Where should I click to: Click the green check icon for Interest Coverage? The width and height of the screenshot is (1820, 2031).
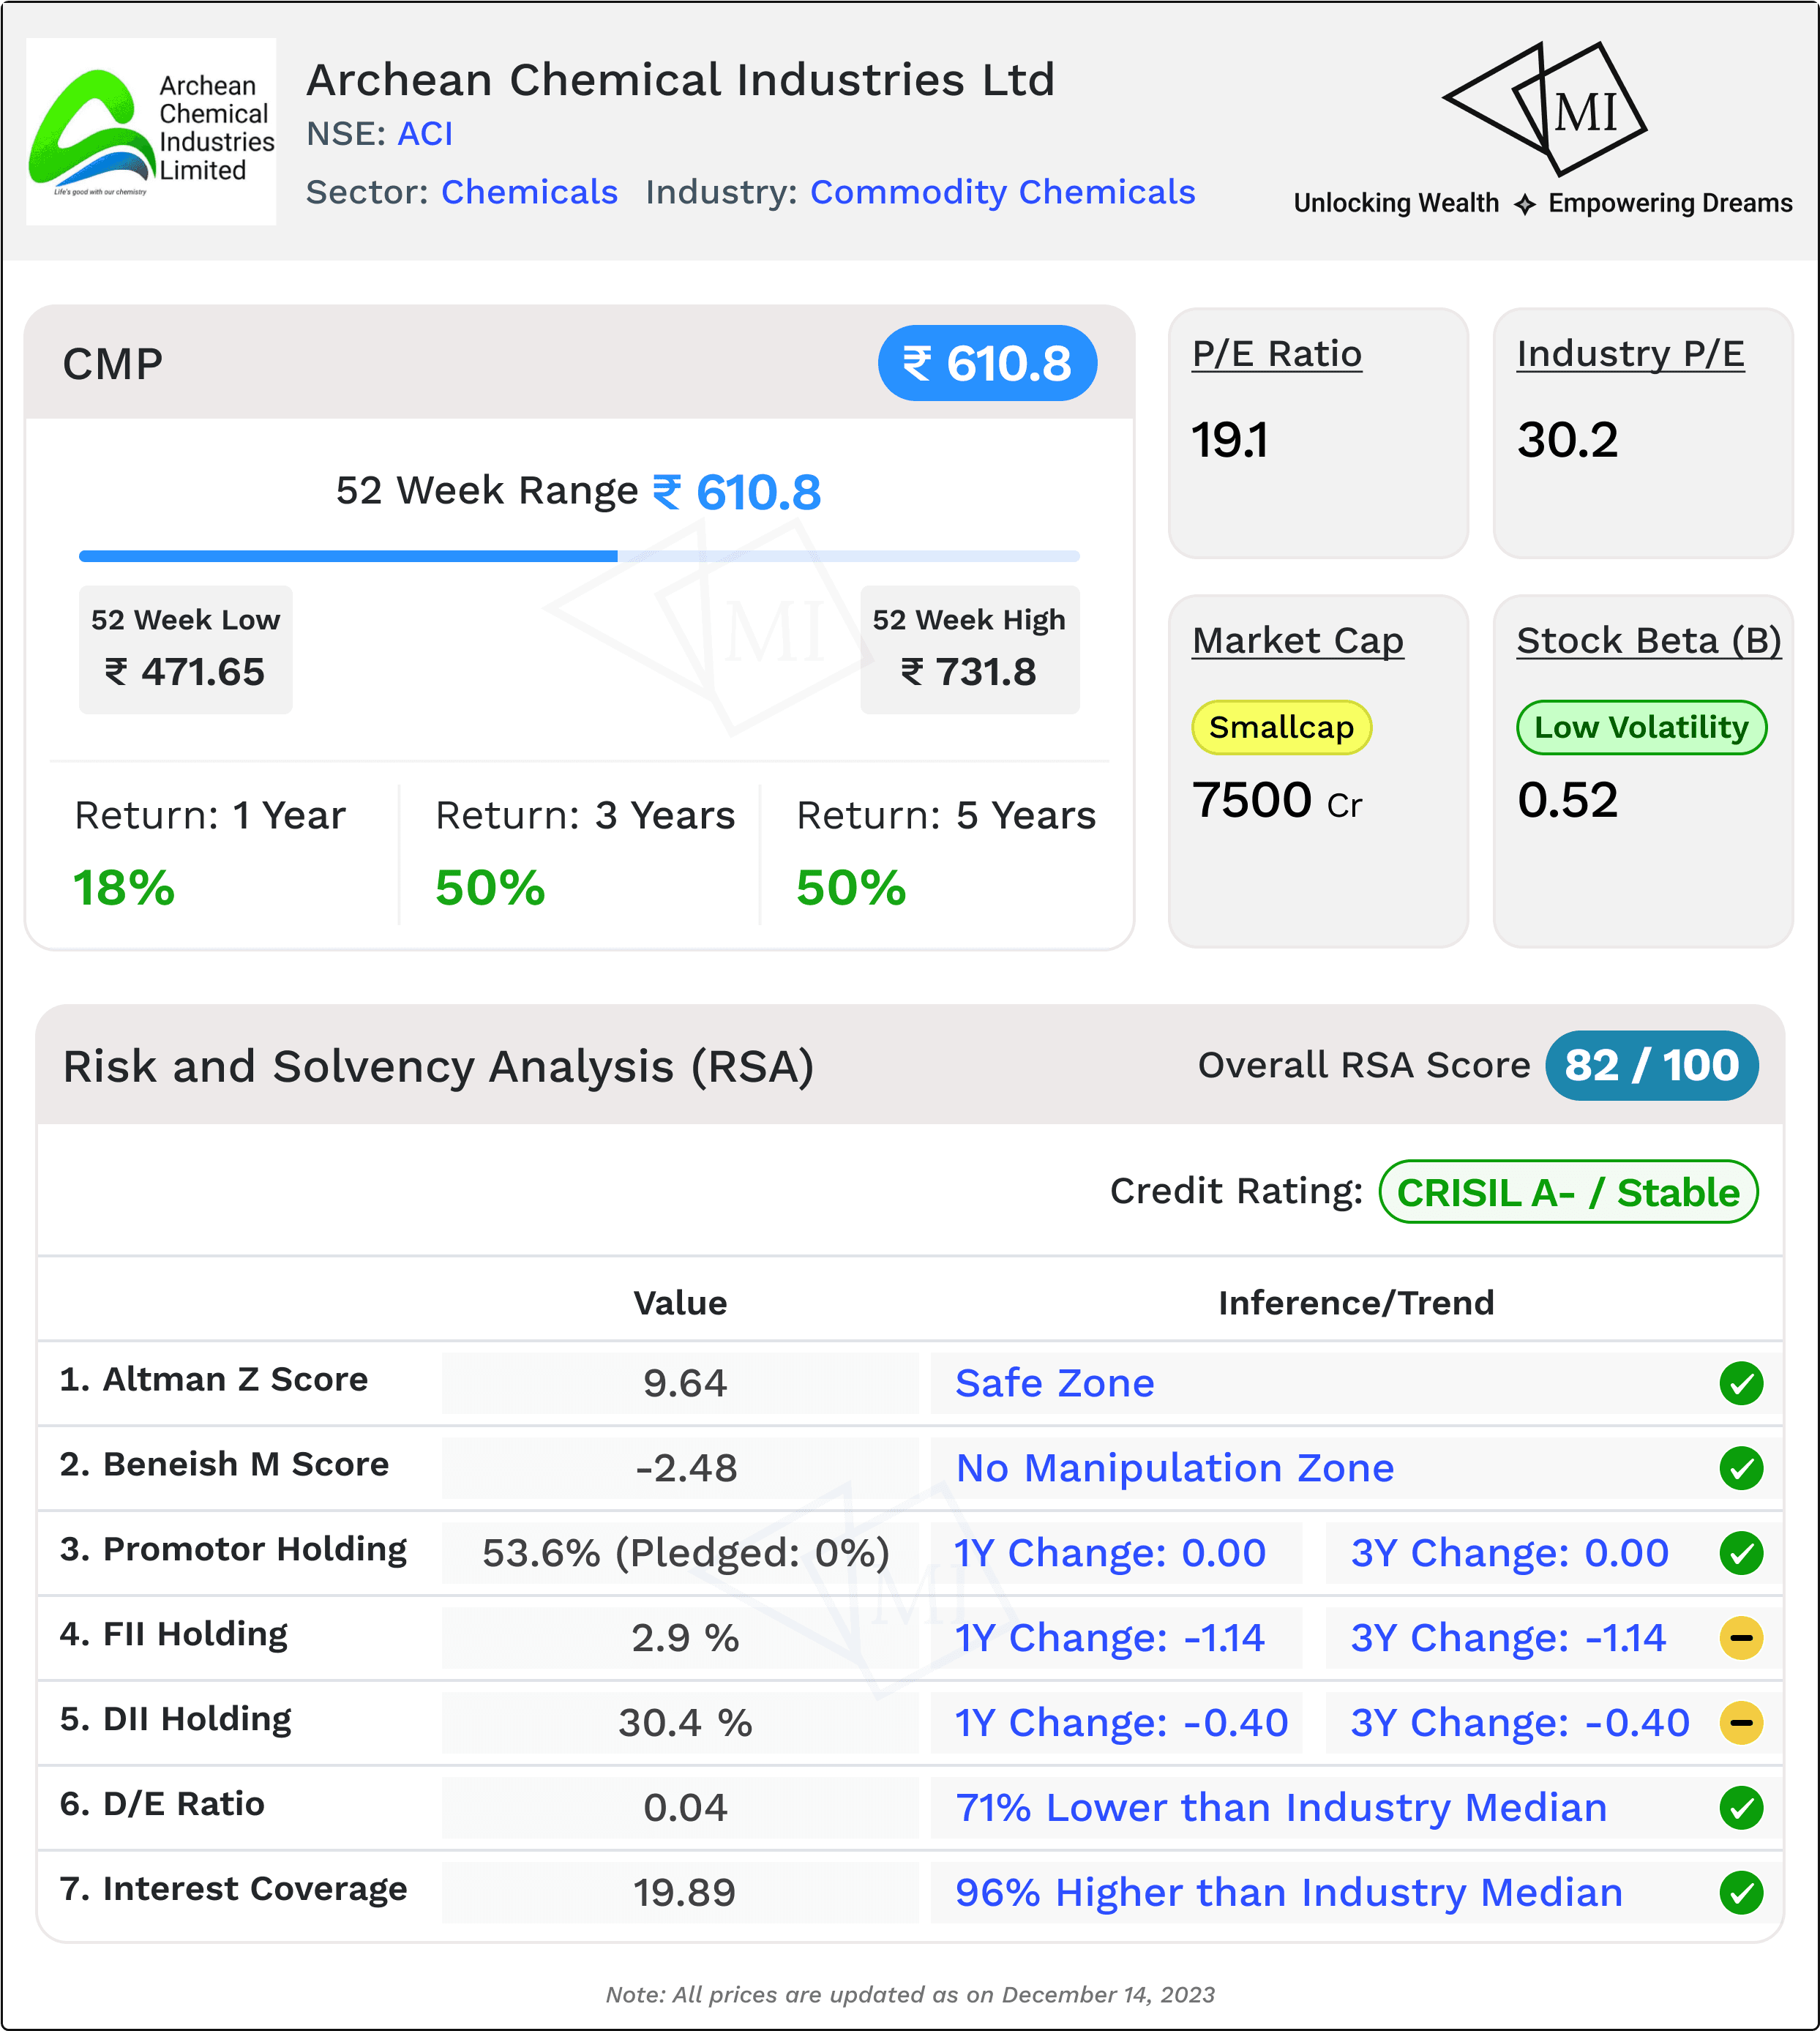[x=1741, y=1892]
